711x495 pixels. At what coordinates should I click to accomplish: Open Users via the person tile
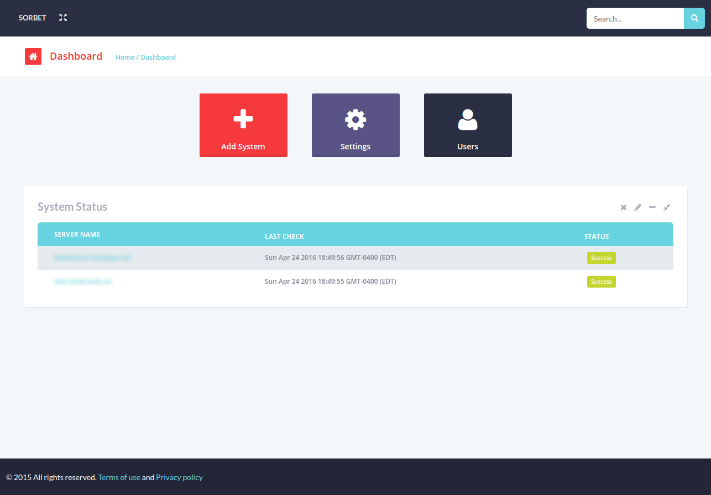click(x=468, y=125)
